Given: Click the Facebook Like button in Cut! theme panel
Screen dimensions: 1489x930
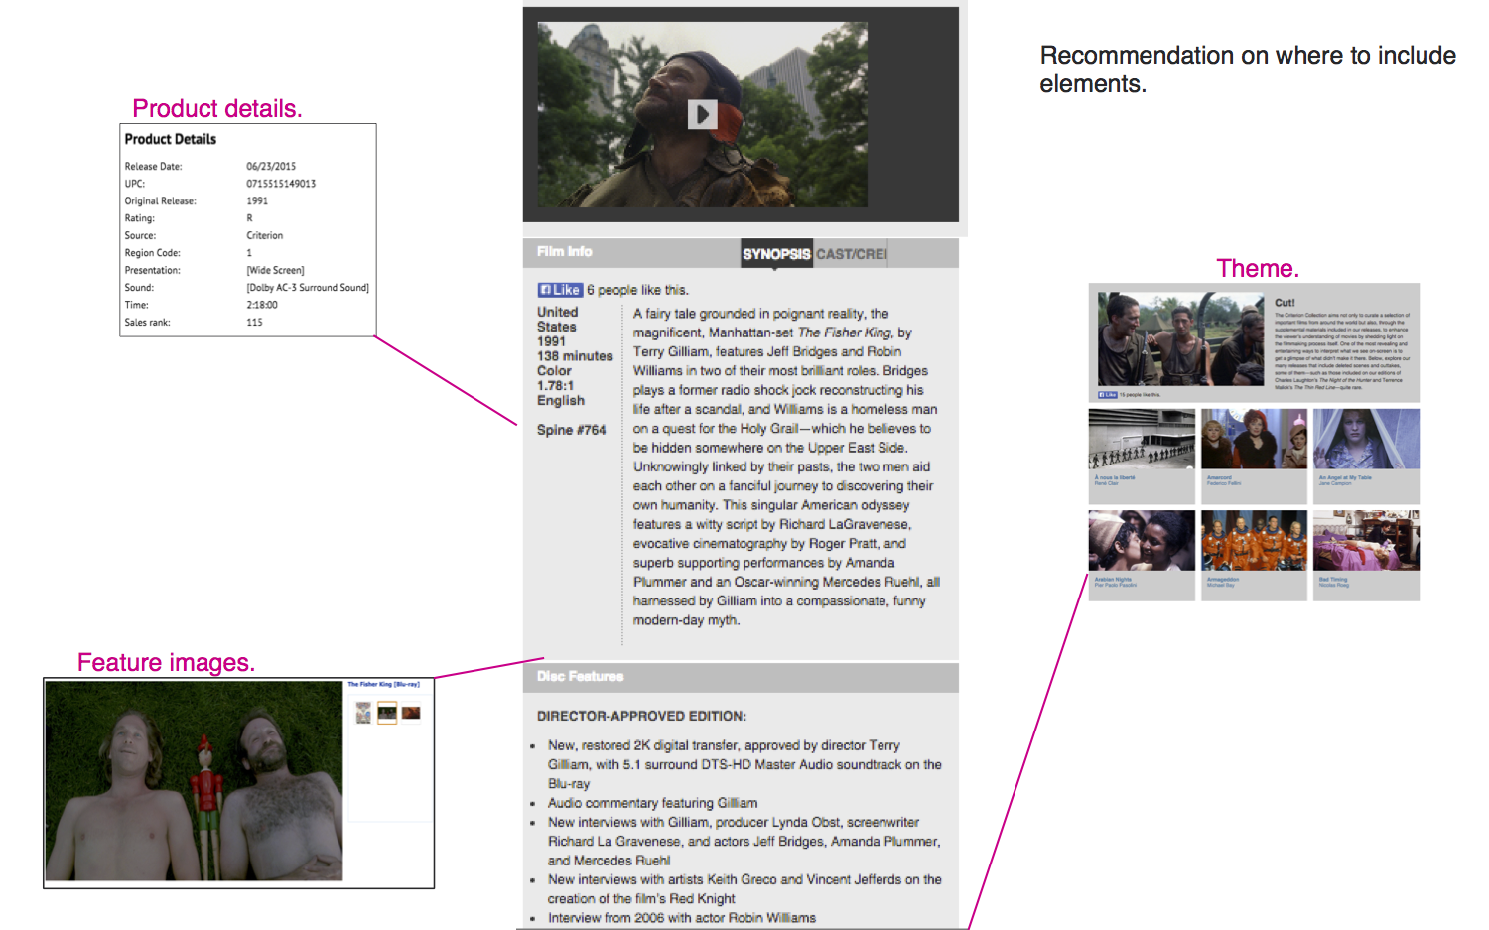Looking at the screenshot, I should (1107, 395).
